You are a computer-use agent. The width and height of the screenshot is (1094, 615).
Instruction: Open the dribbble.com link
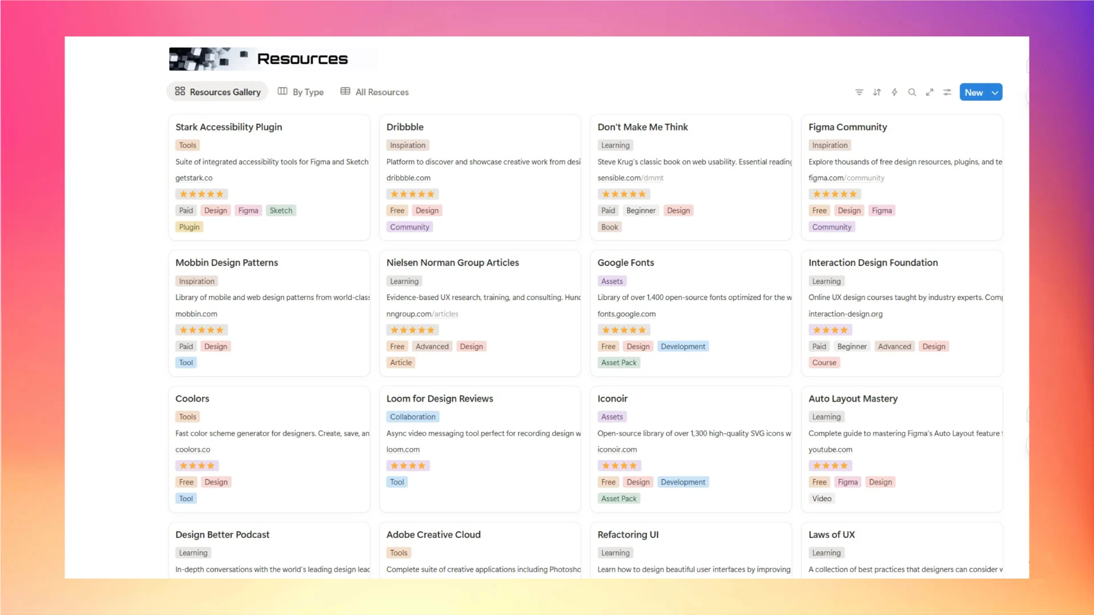[409, 178]
